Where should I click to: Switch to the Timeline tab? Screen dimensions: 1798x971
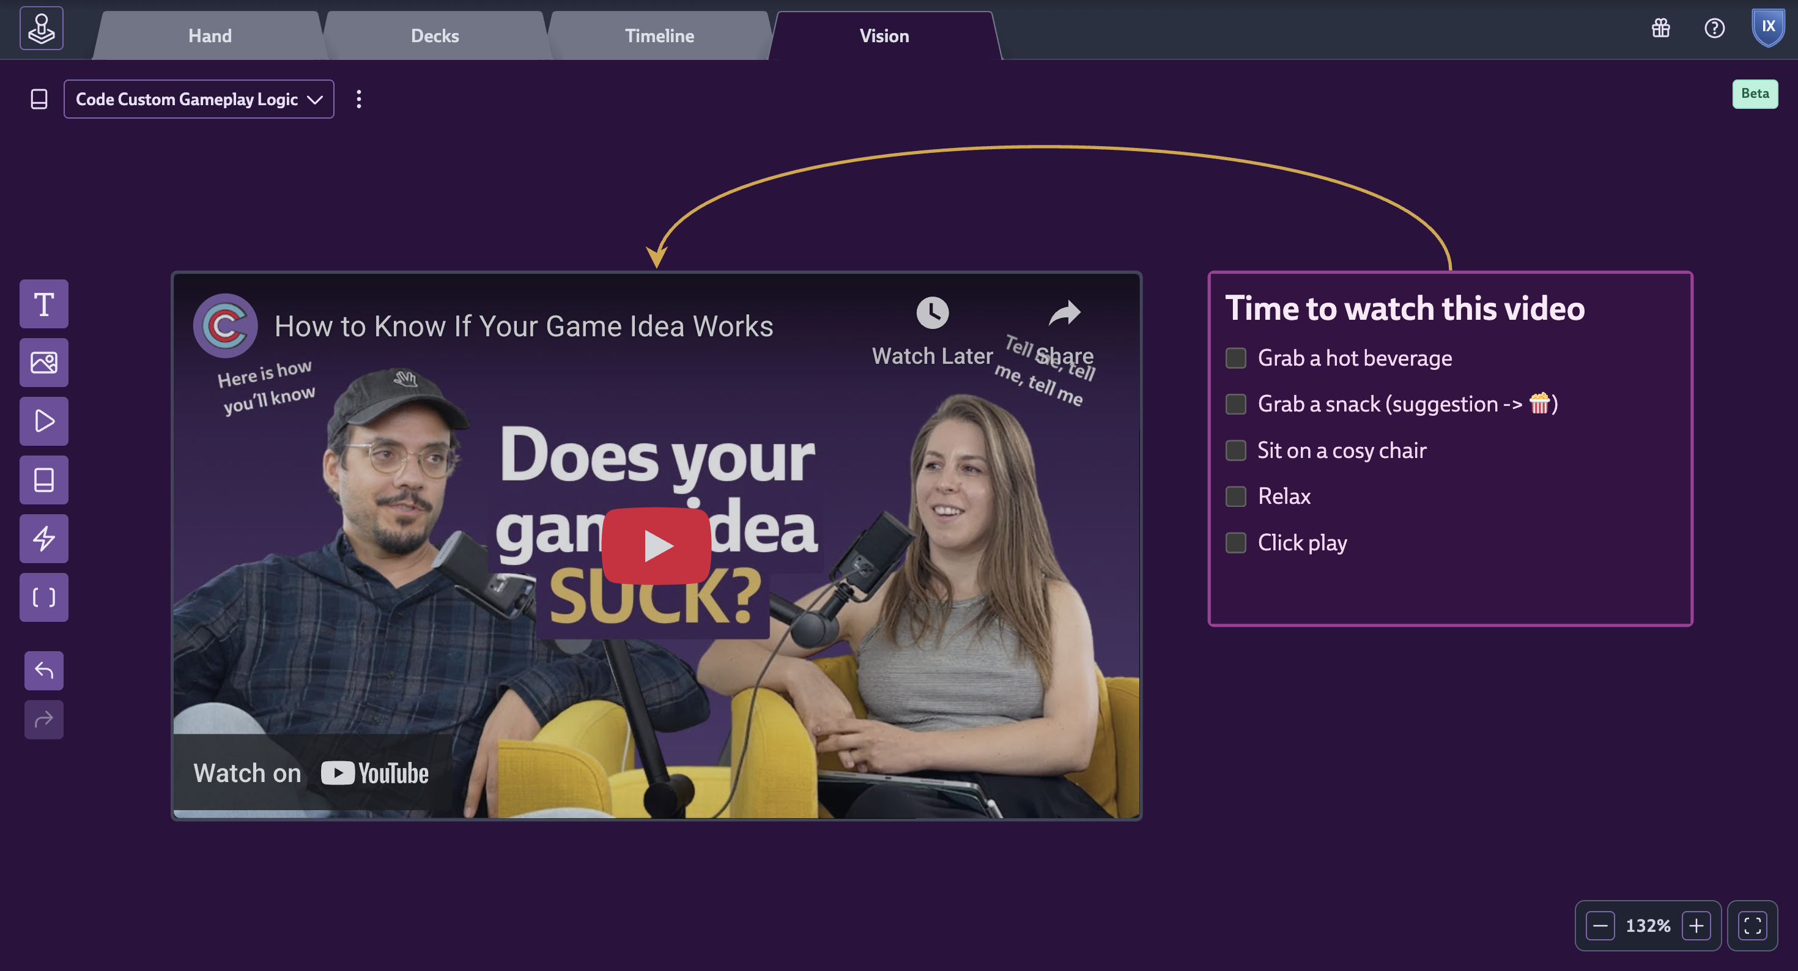659,35
